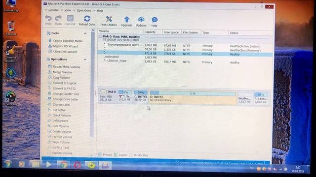
Task: Select Convert to FAT32 operation
Action: pos(62,88)
